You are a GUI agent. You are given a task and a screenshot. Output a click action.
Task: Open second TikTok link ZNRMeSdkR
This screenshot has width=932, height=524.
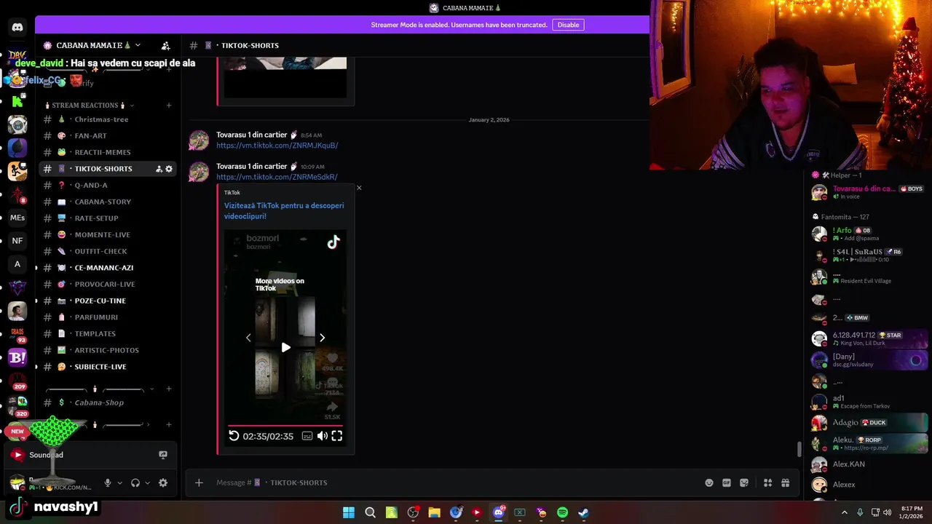[277, 177]
